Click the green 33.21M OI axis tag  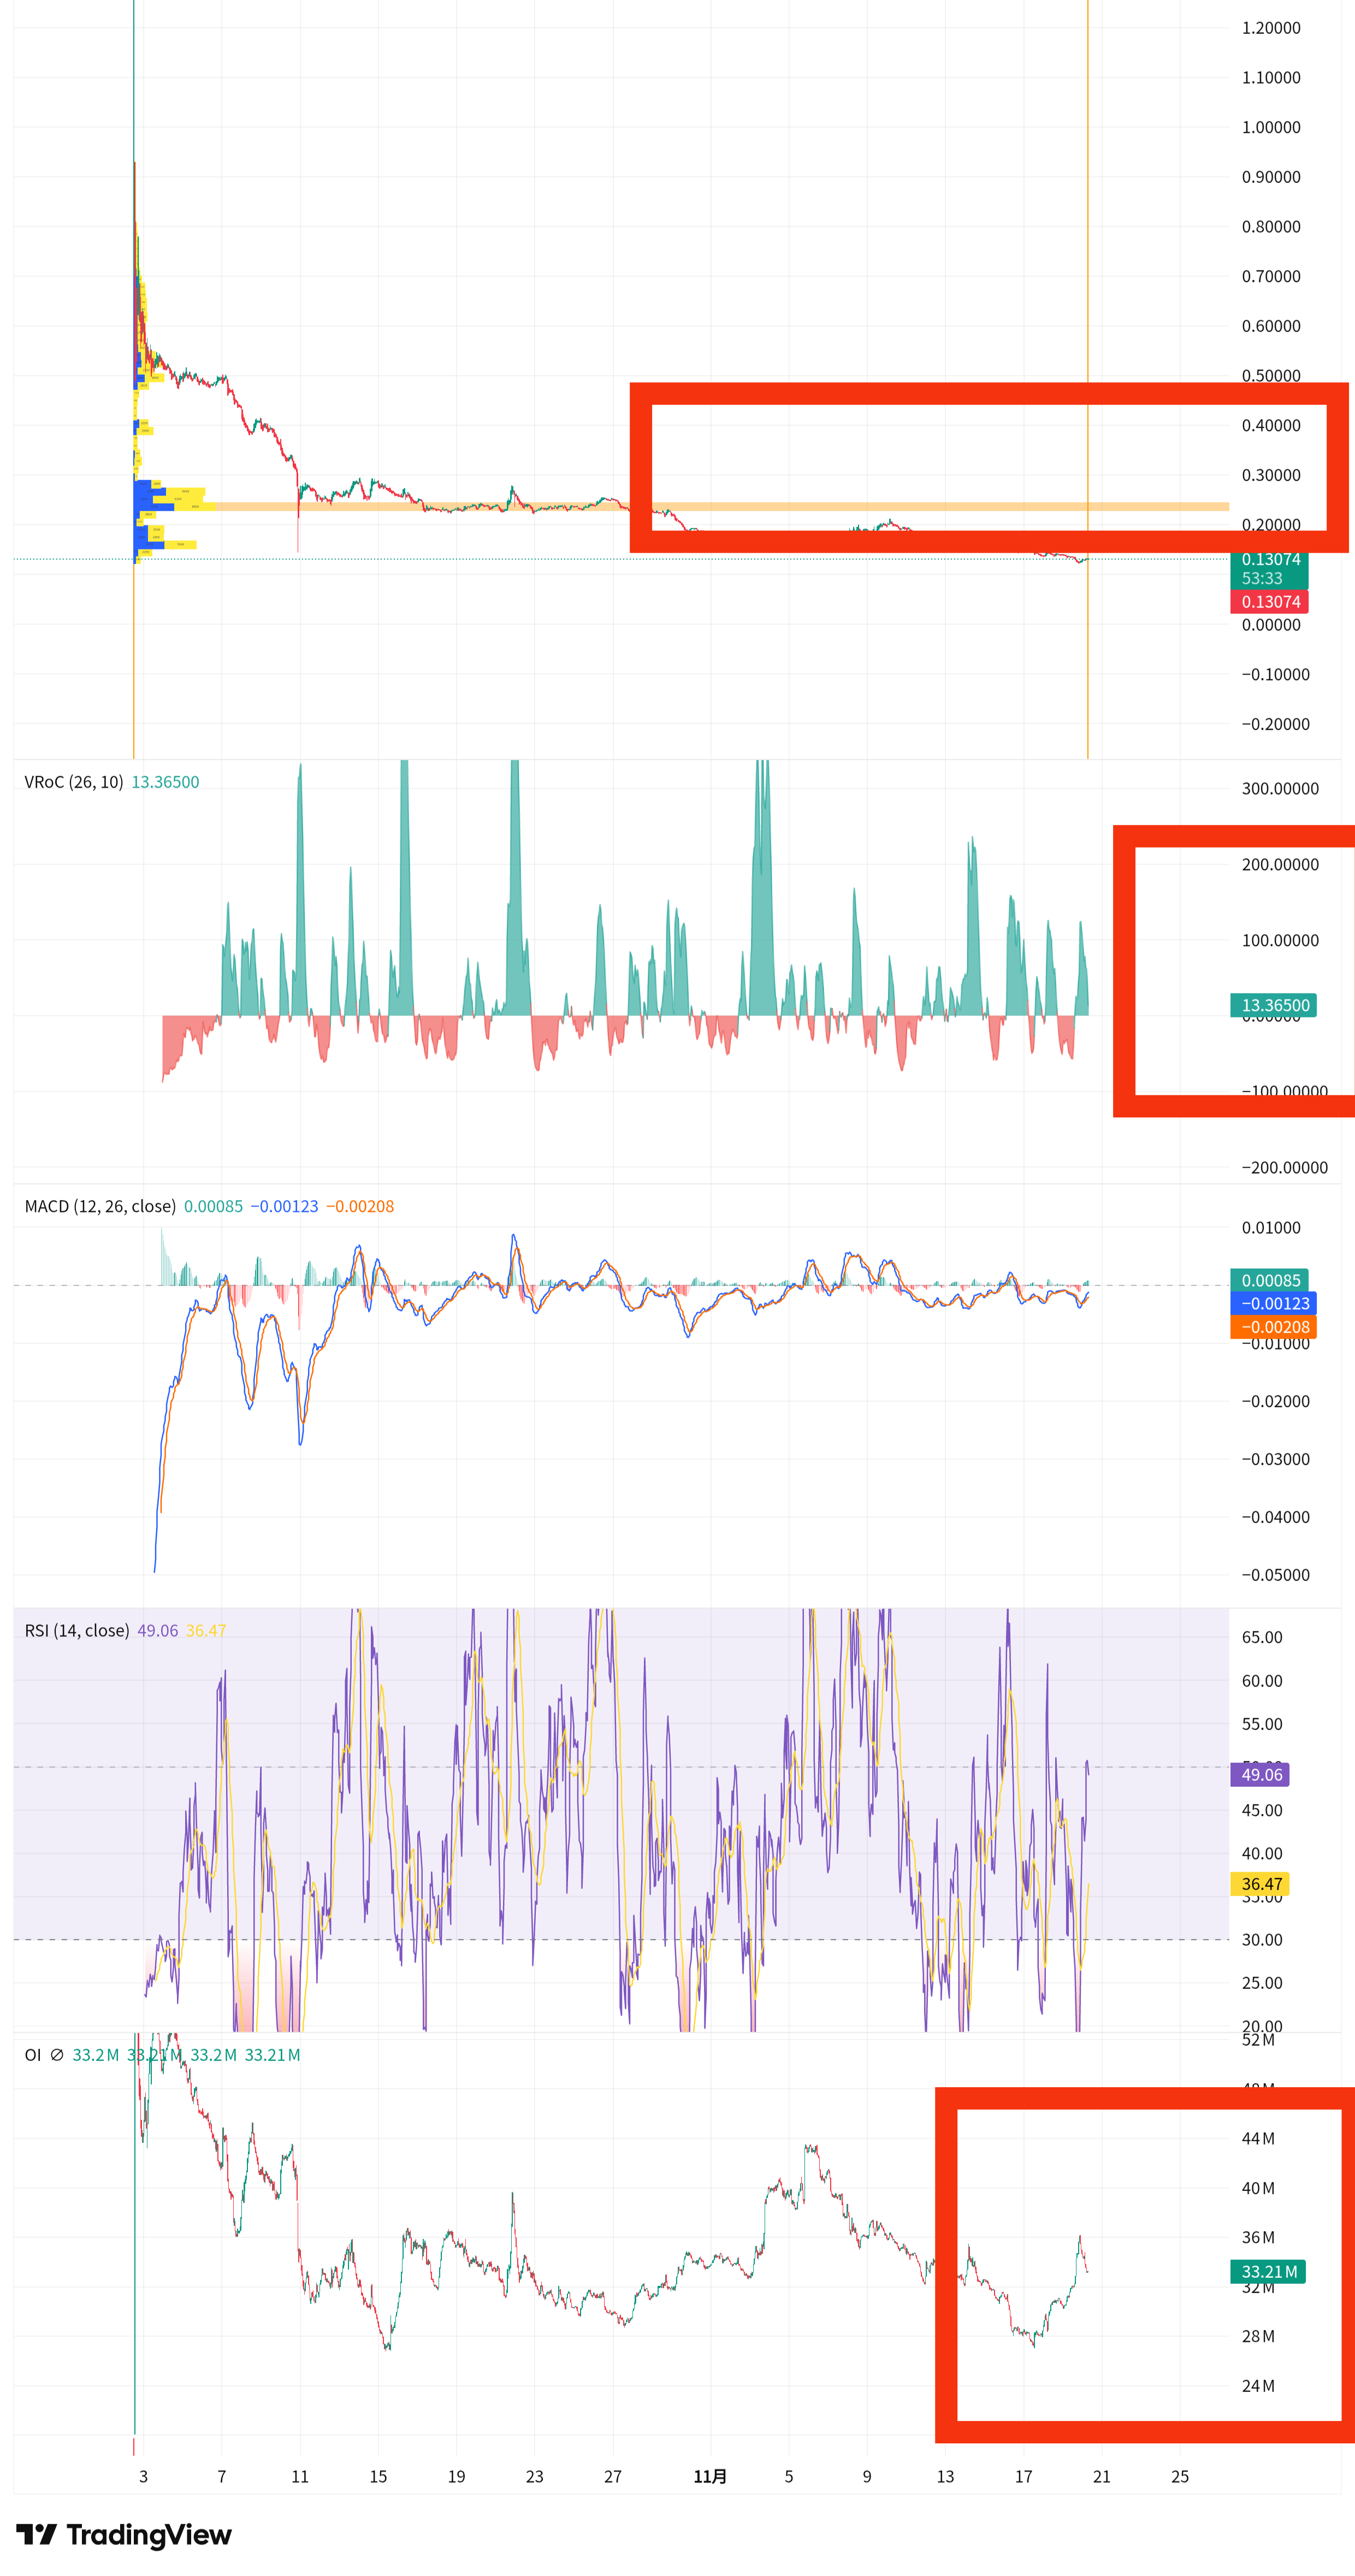pyautogui.click(x=1268, y=2271)
